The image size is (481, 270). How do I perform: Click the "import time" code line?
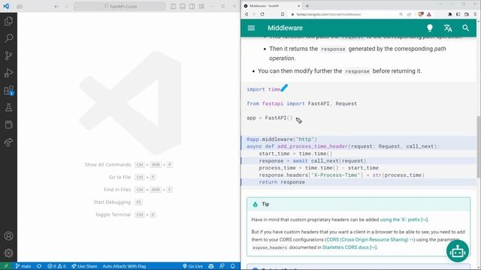(x=264, y=89)
